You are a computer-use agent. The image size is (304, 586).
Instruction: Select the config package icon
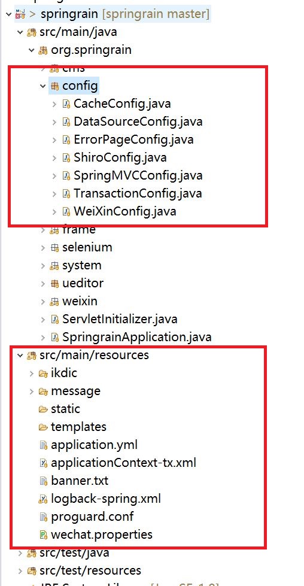tap(55, 86)
